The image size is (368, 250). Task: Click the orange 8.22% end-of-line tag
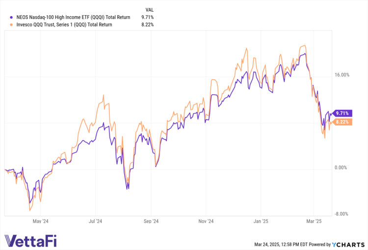pos(342,122)
